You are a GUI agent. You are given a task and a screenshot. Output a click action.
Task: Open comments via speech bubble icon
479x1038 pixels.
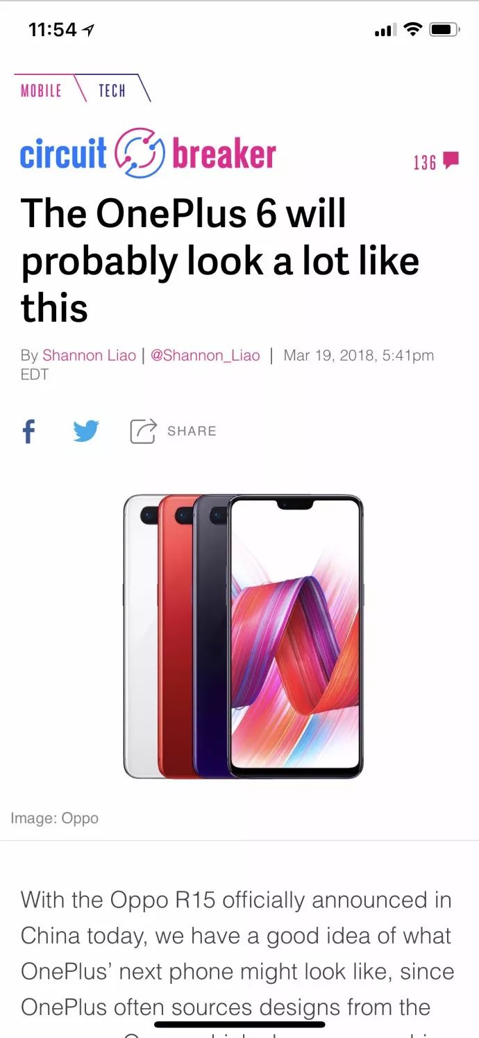(x=451, y=160)
